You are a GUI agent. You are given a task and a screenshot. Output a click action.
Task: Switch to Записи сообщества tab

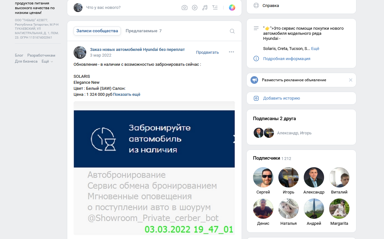(x=97, y=31)
